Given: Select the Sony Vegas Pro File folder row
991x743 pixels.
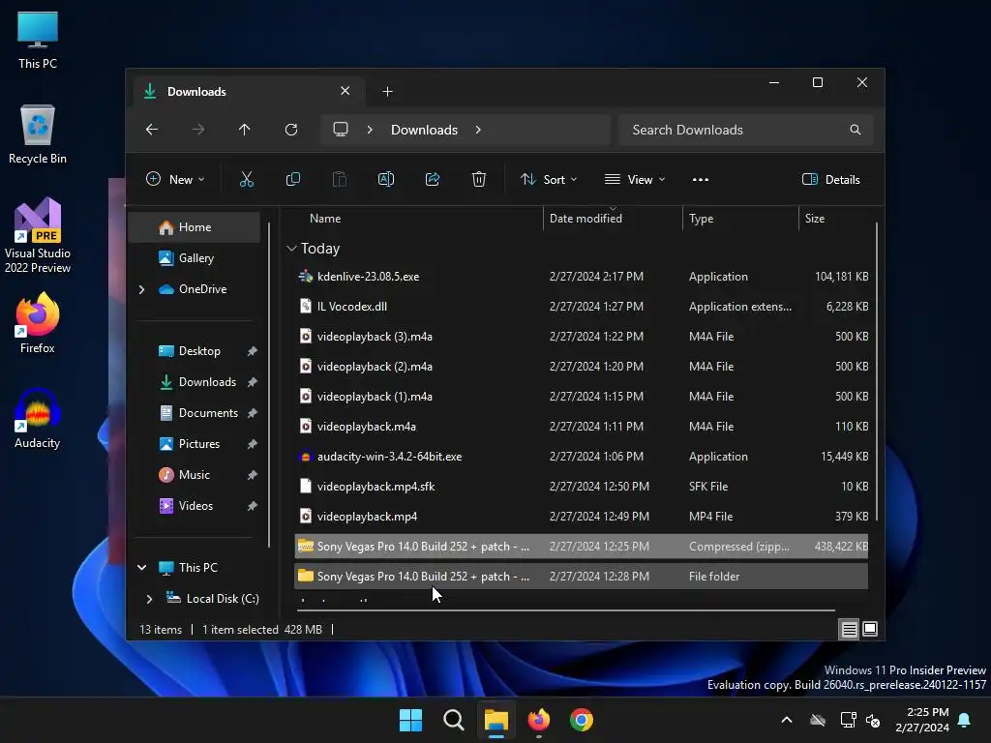Looking at the screenshot, I should (581, 577).
